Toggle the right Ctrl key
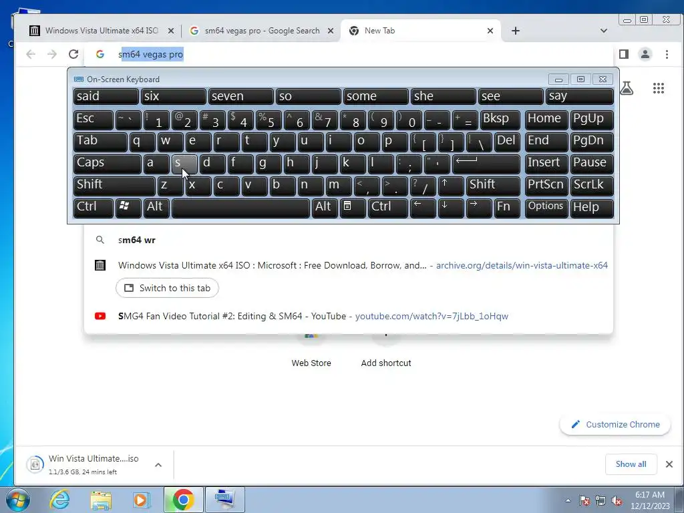 coord(388,208)
